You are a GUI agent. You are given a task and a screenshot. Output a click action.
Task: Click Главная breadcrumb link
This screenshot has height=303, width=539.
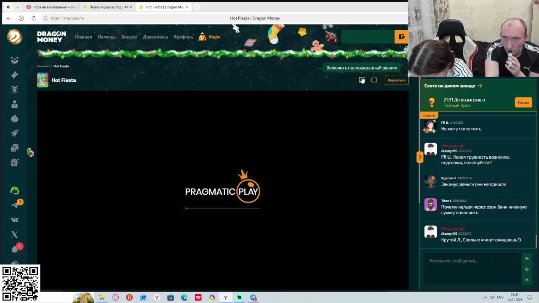tap(43, 66)
